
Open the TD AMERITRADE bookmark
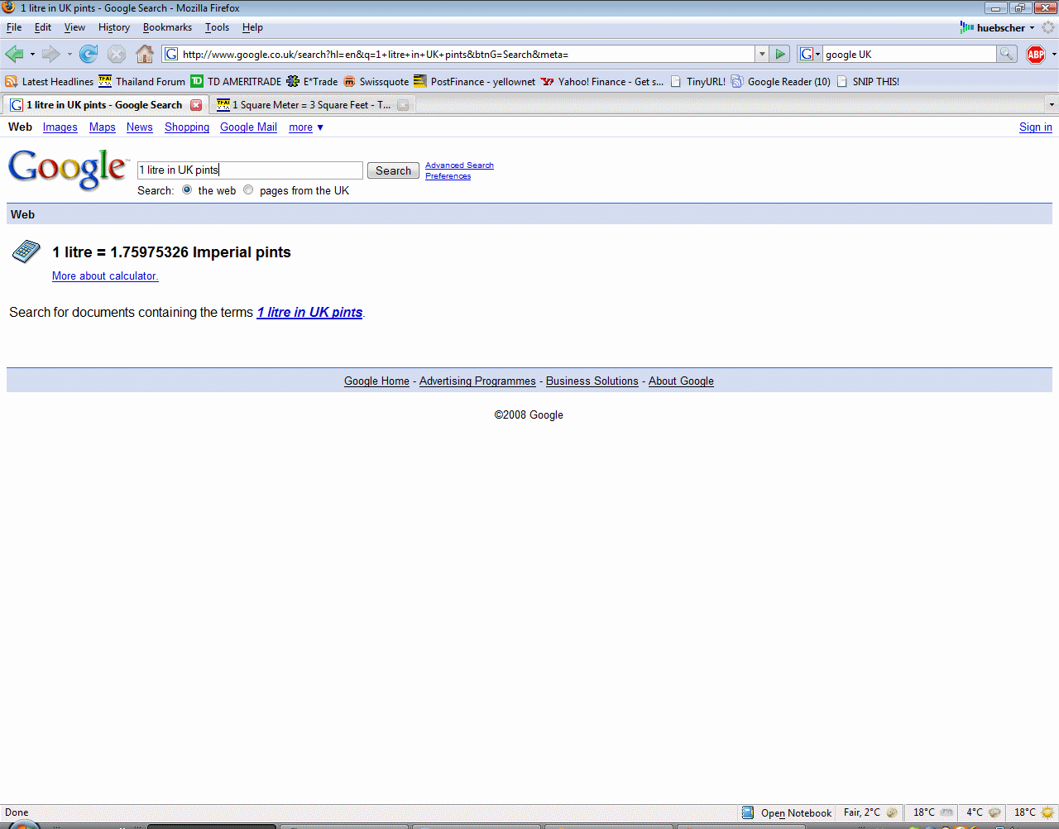236,81
